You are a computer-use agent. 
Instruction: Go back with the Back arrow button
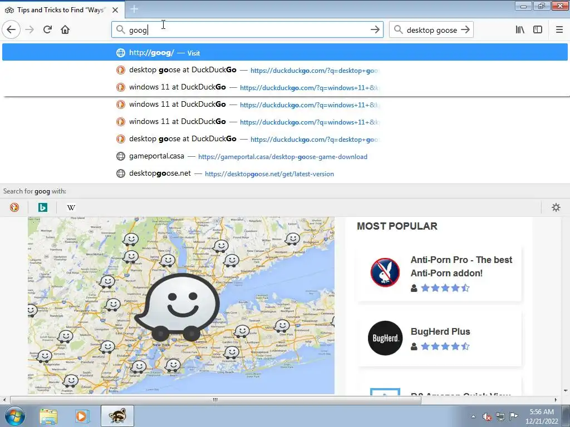click(11, 29)
